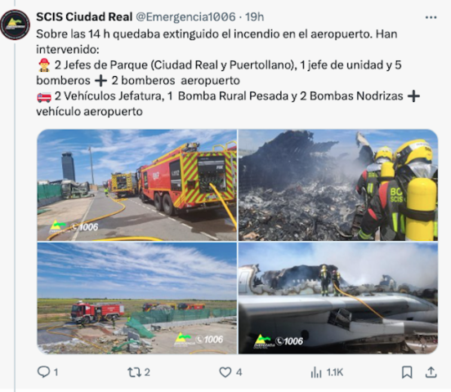Open the reply comment icon
The width and height of the screenshot is (451, 392).
point(43,372)
